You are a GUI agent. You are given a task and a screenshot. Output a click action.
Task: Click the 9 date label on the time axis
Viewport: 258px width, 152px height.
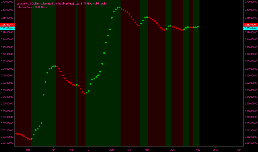tap(89, 150)
